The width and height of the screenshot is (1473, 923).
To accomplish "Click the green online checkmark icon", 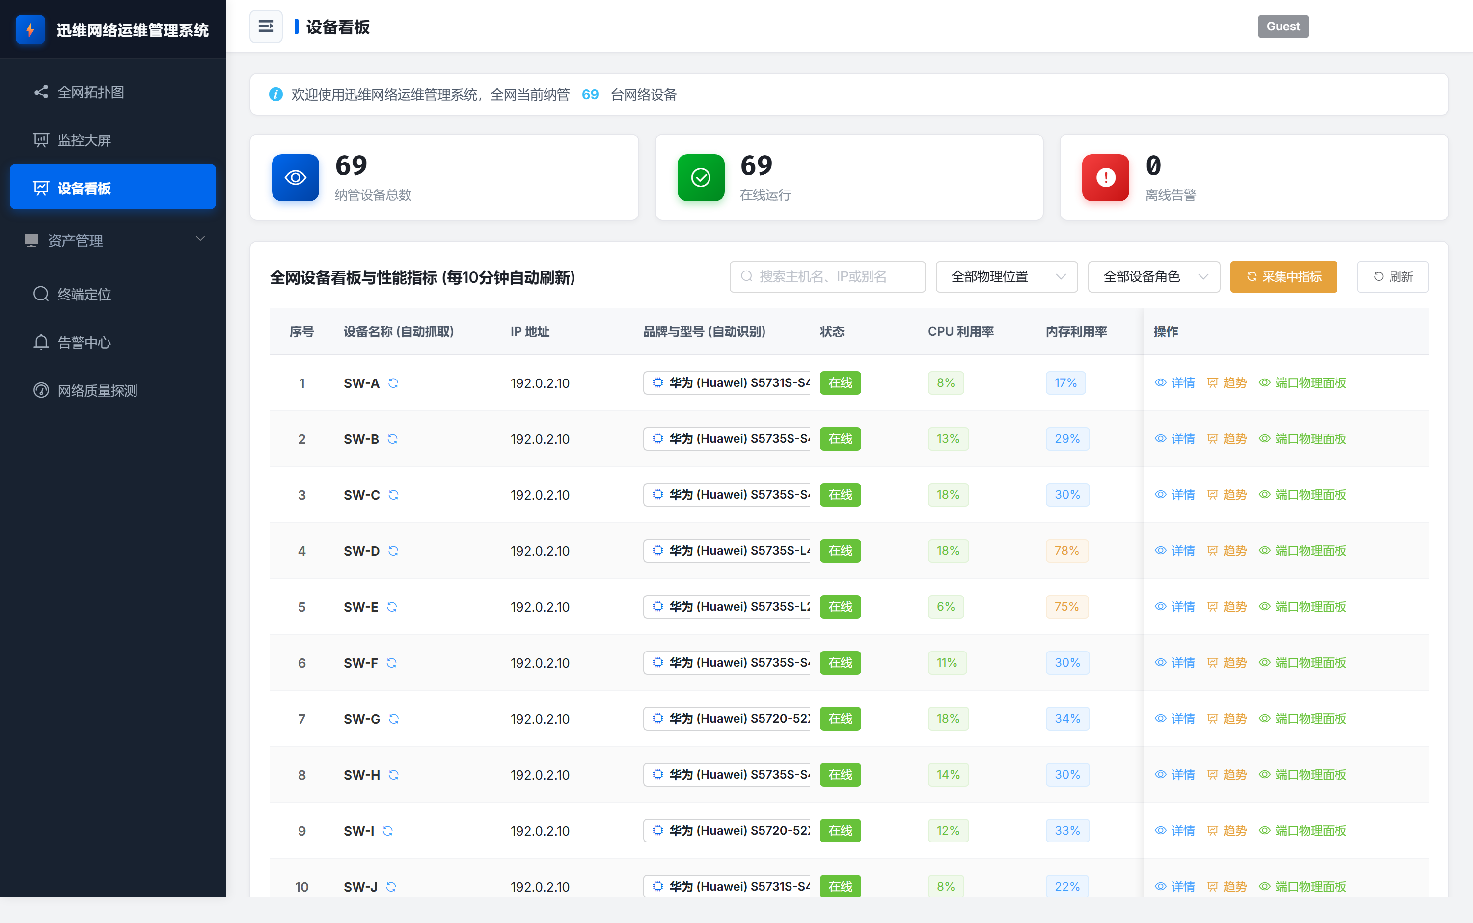I will point(701,178).
